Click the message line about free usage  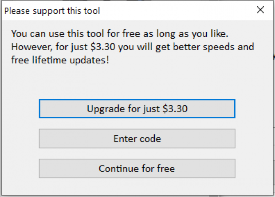pyautogui.click(x=120, y=33)
